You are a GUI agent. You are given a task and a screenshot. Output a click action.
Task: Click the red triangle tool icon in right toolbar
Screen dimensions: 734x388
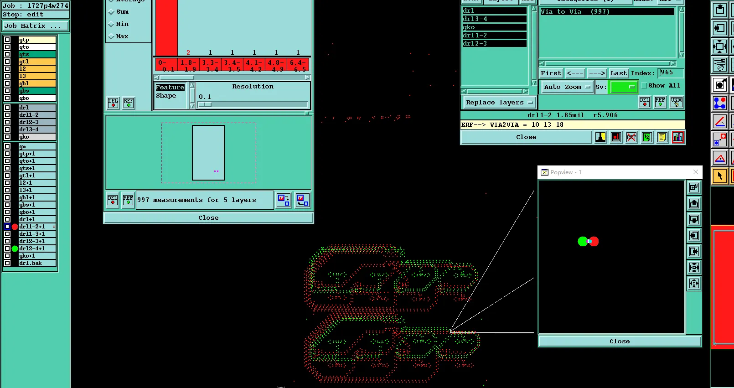pyautogui.click(x=720, y=158)
